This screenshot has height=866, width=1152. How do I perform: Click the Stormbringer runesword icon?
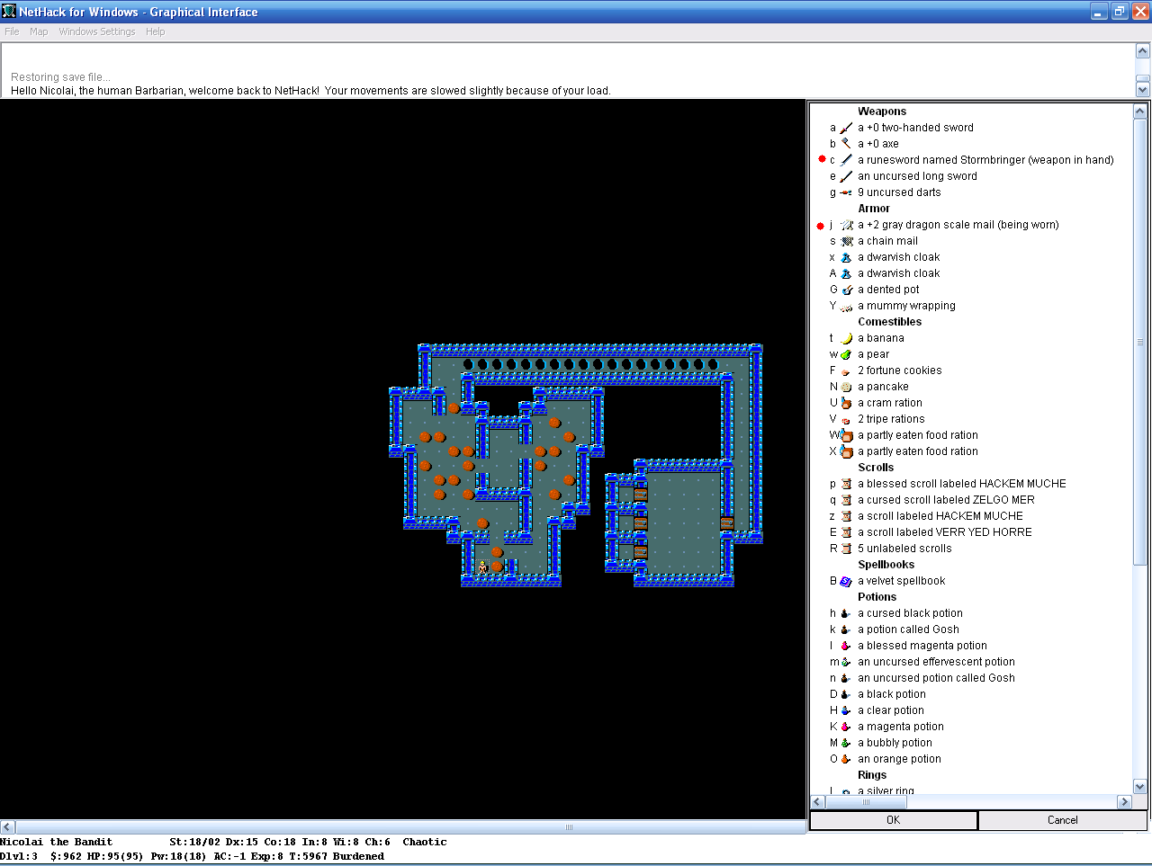846,160
